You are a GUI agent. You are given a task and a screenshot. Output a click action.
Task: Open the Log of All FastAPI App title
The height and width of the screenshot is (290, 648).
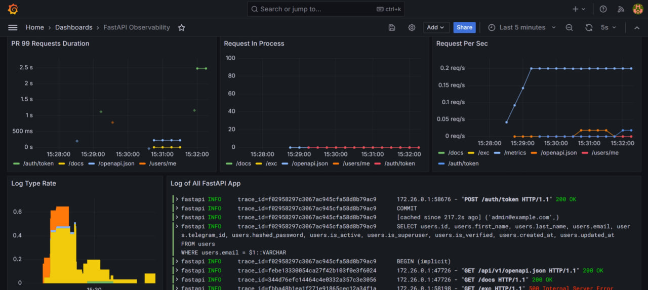tap(206, 183)
